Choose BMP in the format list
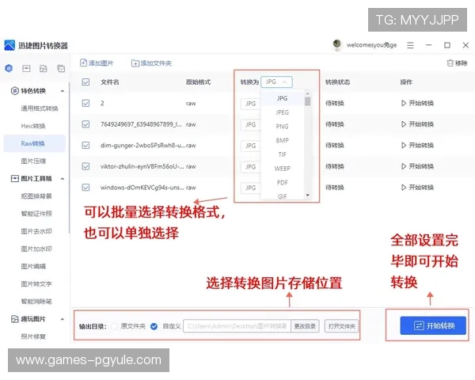475x380 pixels. (x=282, y=140)
